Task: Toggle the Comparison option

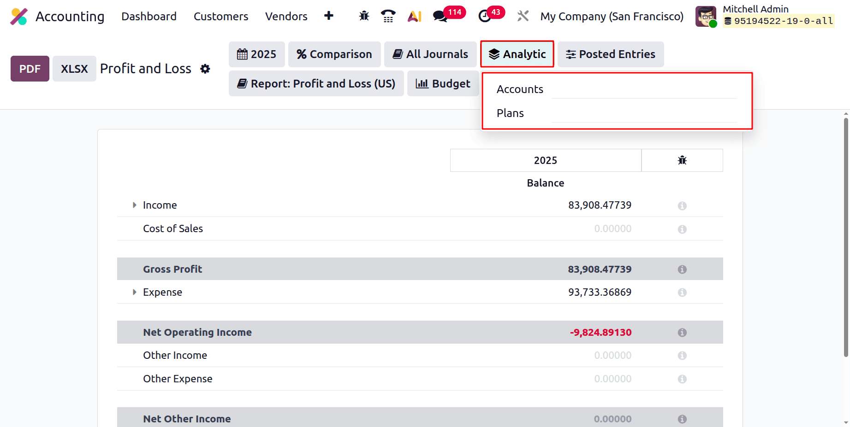Action: pos(334,54)
